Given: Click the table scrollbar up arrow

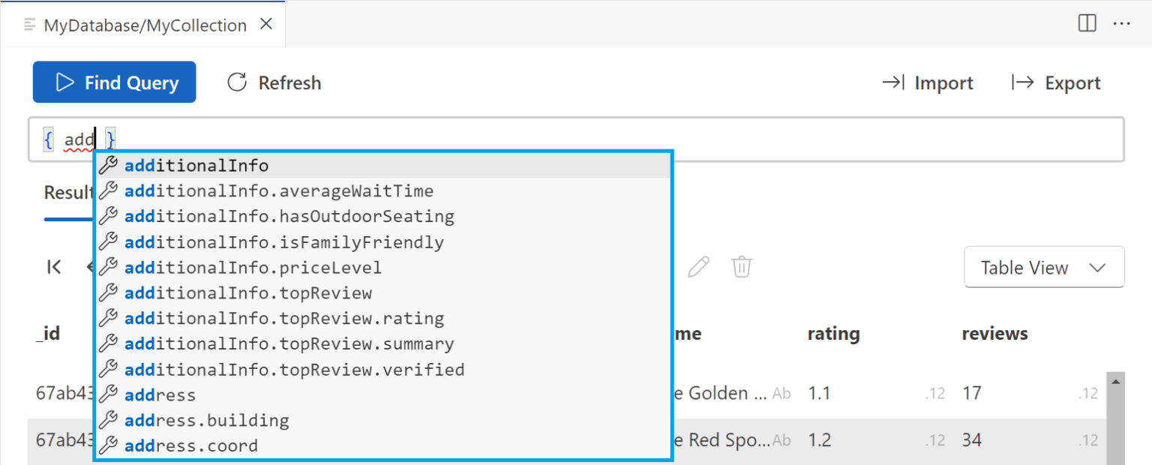Looking at the screenshot, I should [1115, 382].
